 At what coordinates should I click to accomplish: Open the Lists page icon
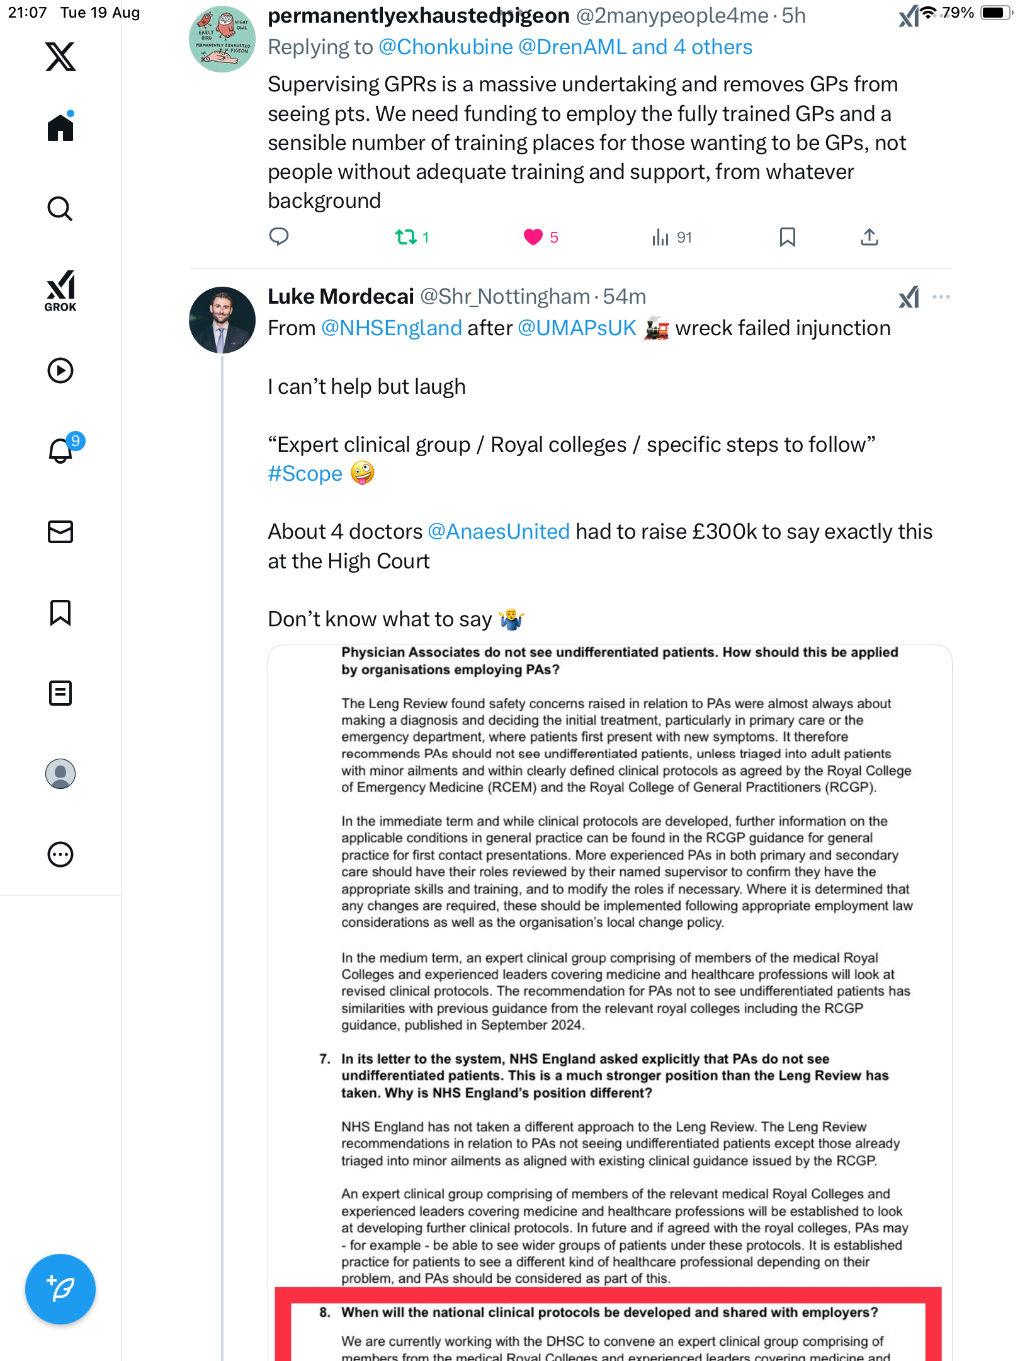[60, 693]
